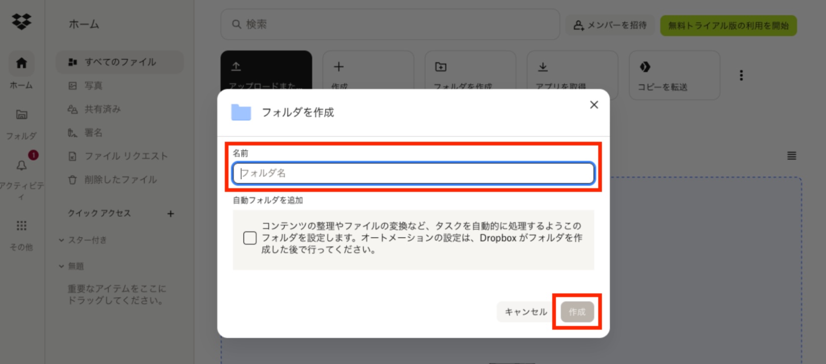Viewport: 826px width, 364px height.
Task: Close the フォルダを作成 dialog with X
Action: [594, 105]
